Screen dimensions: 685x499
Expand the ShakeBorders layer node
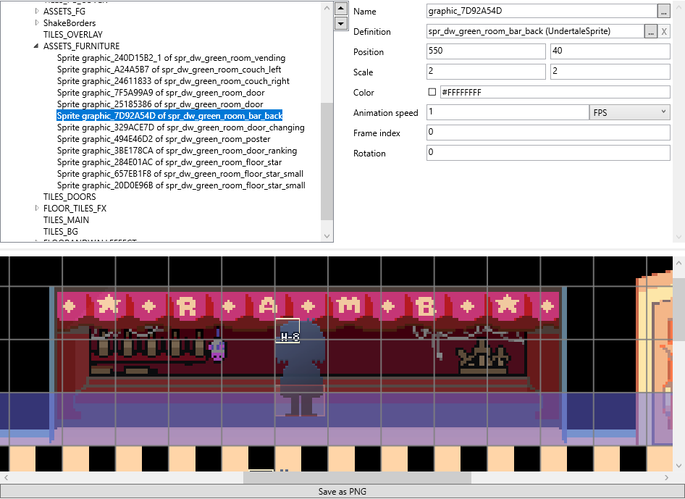pyautogui.click(x=37, y=22)
